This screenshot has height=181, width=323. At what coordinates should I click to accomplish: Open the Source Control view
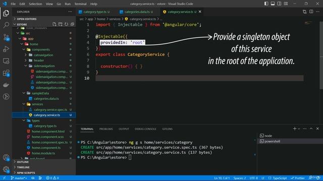pyautogui.click(x=6, y=37)
